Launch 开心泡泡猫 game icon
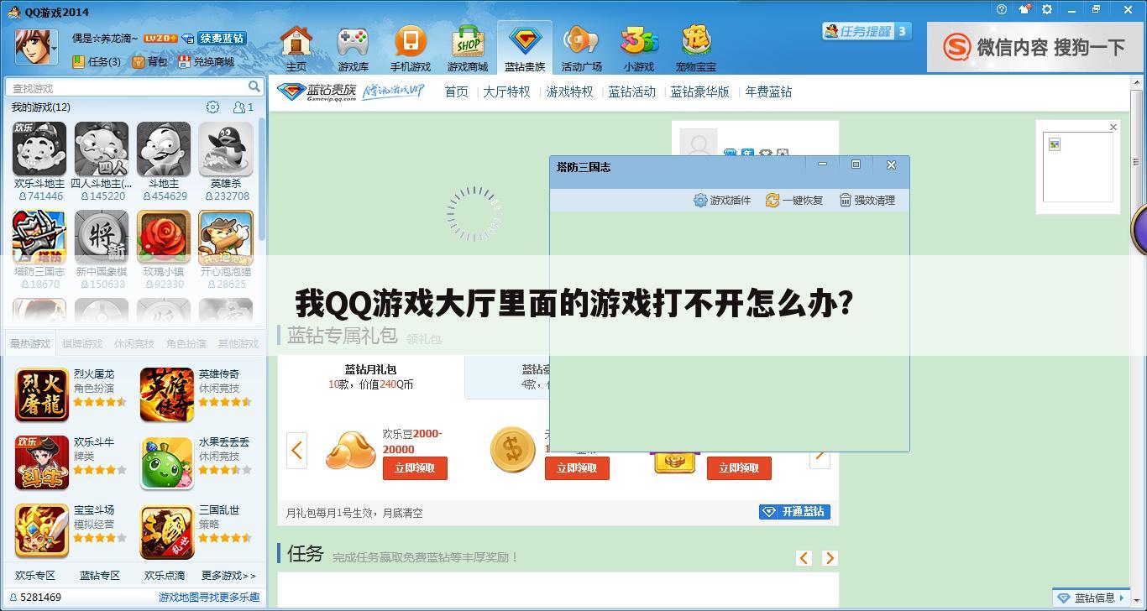Image resolution: width=1147 pixels, height=611 pixels. tap(226, 238)
